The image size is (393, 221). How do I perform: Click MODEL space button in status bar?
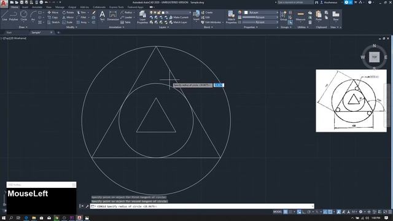point(277,212)
